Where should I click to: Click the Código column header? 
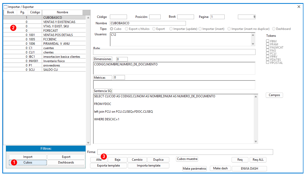[x=35, y=12]
